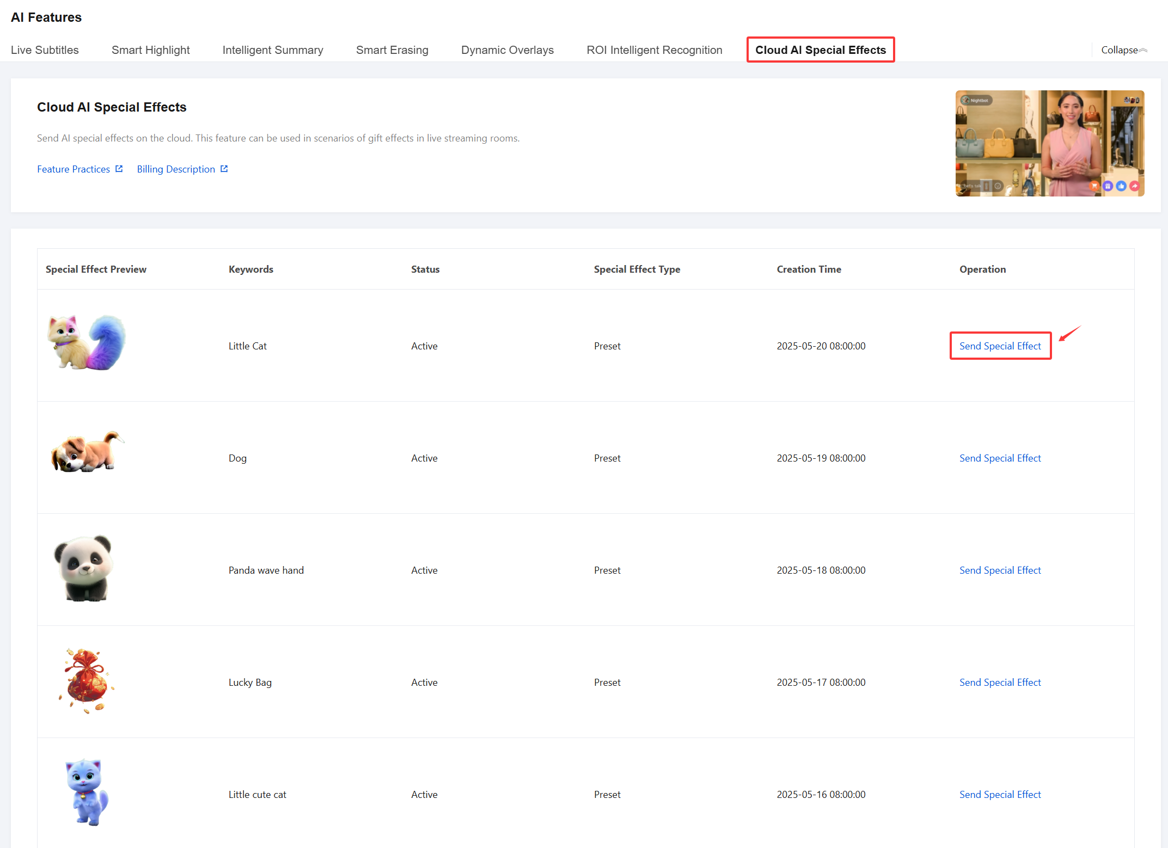Send the Lucky Bag special effect
The width and height of the screenshot is (1168, 848).
[x=1000, y=683]
